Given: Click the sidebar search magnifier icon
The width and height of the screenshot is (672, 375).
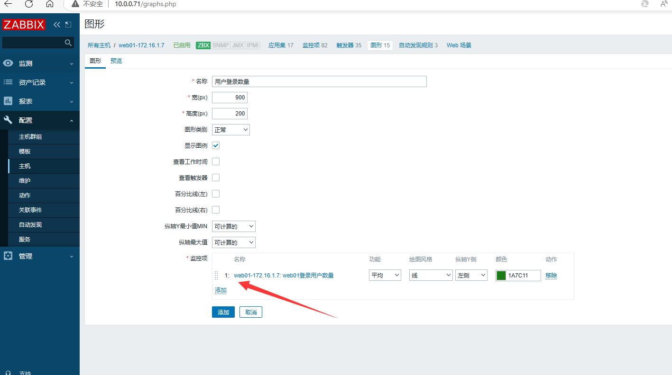Looking at the screenshot, I should (68, 43).
